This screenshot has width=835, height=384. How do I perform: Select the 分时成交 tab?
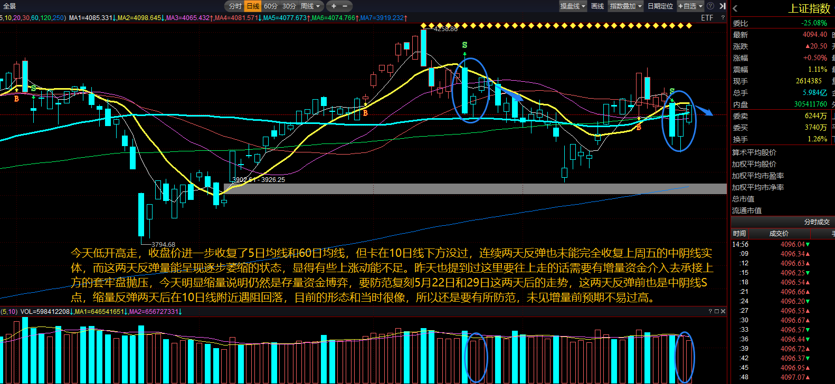point(817,222)
